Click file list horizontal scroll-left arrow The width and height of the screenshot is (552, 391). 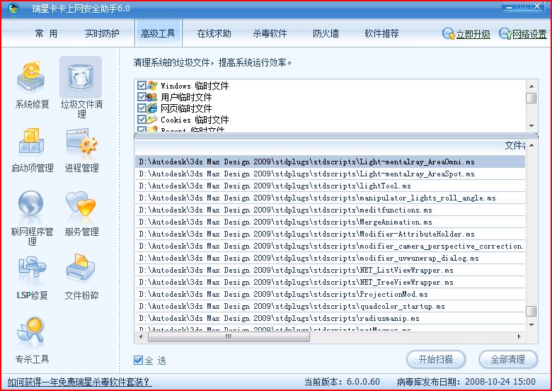pyautogui.click(x=141, y=336)
